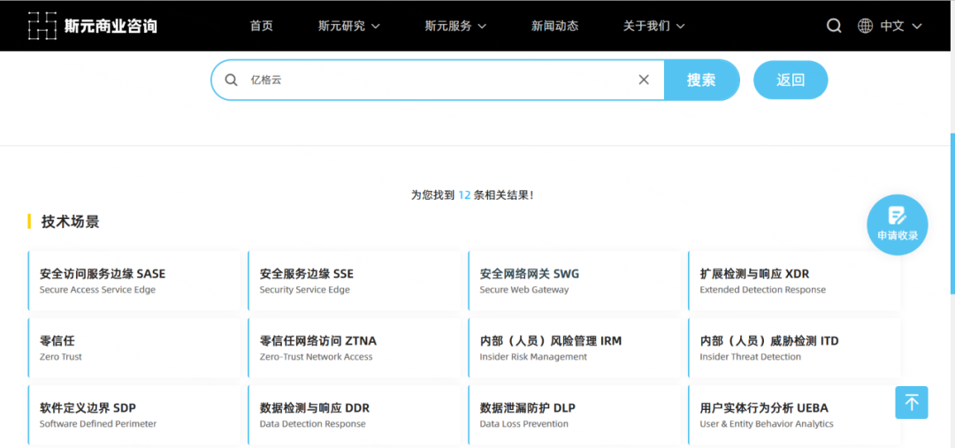Open the 新闻动态 menu item
Screen dimensions: 955x448
[554, 26]
